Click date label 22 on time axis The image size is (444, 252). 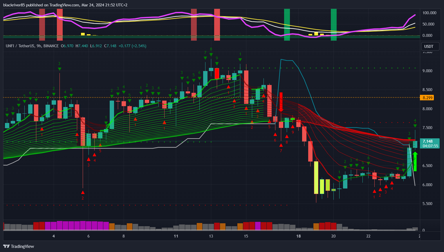(x=368, y=236)
